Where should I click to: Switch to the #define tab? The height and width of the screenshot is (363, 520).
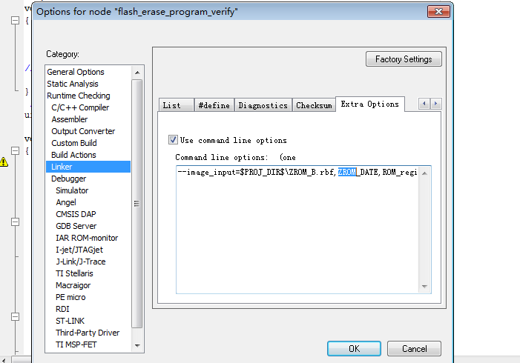click(214, 105)
